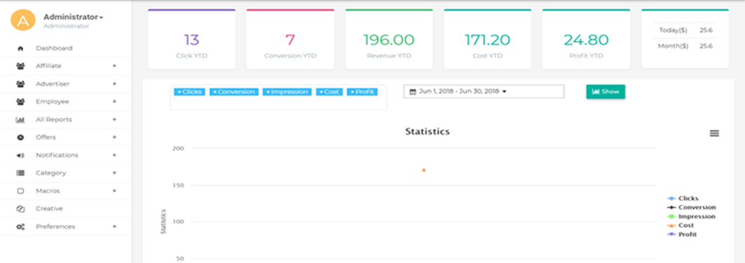Click the Today($) row value 25.6
745x263 pixels.
click(706, 30)
